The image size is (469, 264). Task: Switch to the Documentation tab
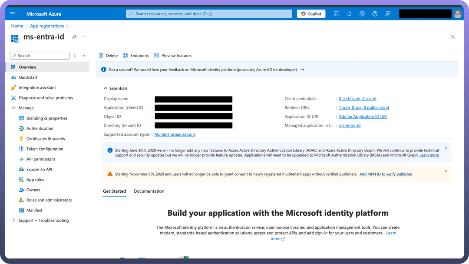tap(149, 191)
